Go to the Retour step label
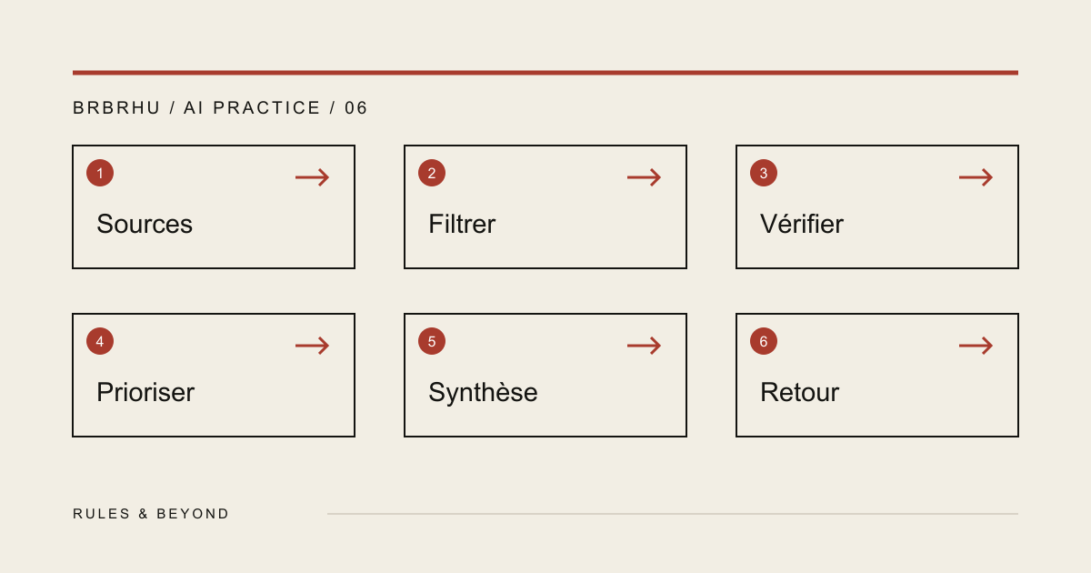The height and width of the screenshot is (573, 1091). 799,392
